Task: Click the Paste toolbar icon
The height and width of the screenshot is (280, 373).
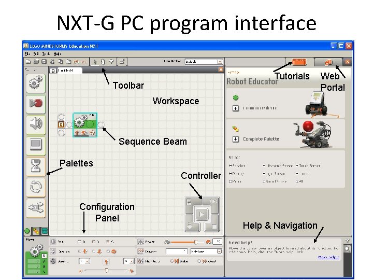Action: (68, 62)
